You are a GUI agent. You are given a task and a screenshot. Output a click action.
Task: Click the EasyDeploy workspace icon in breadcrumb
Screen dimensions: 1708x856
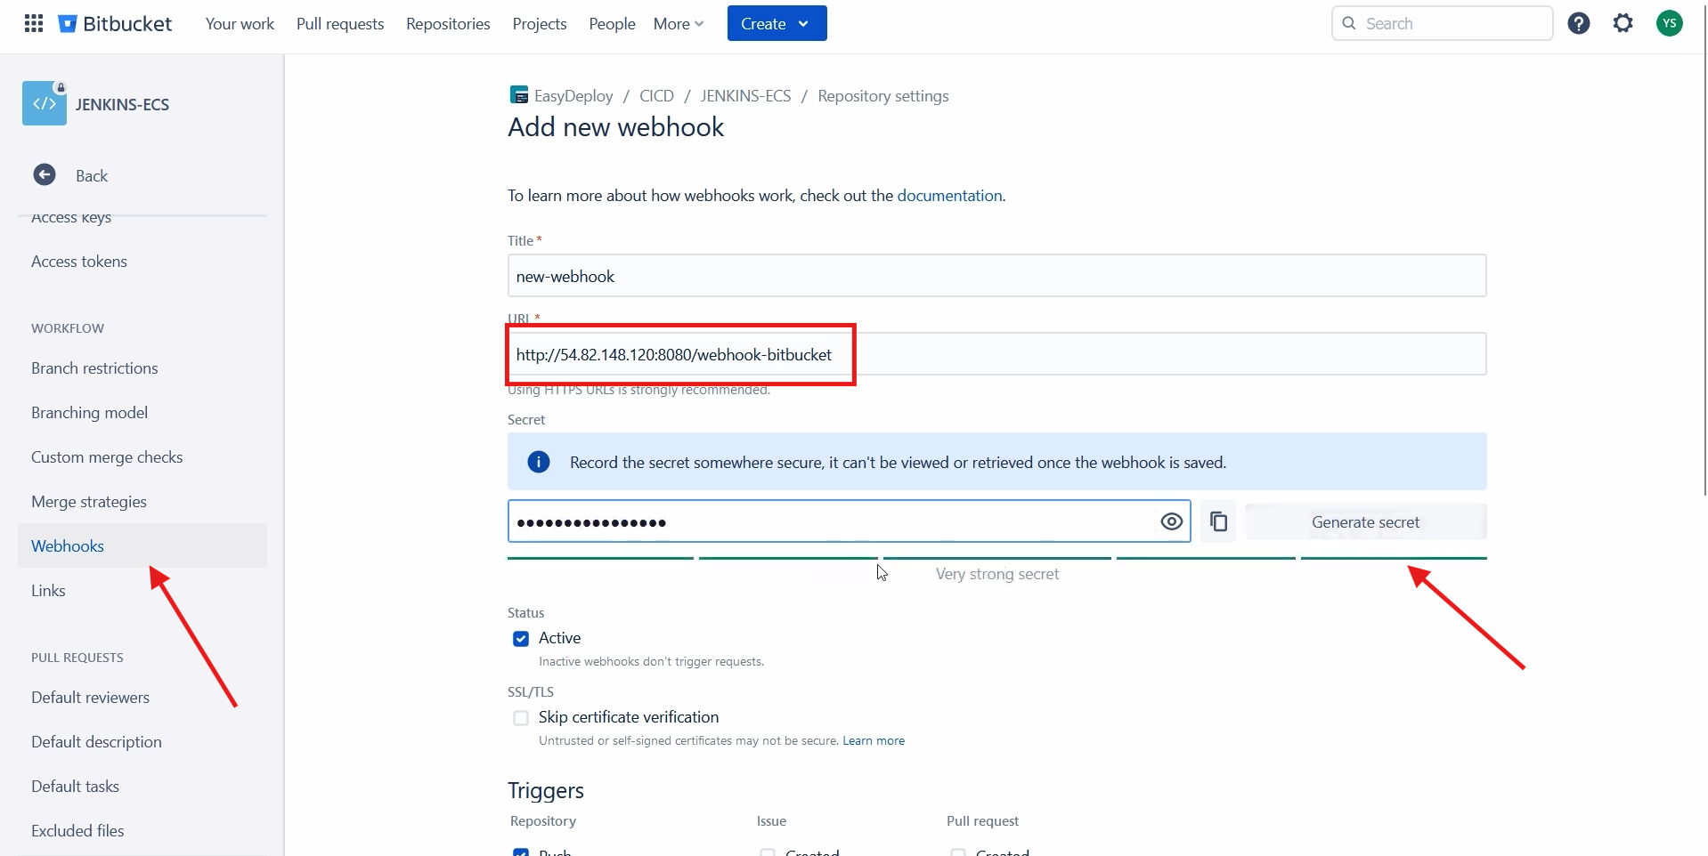point(519,95)
